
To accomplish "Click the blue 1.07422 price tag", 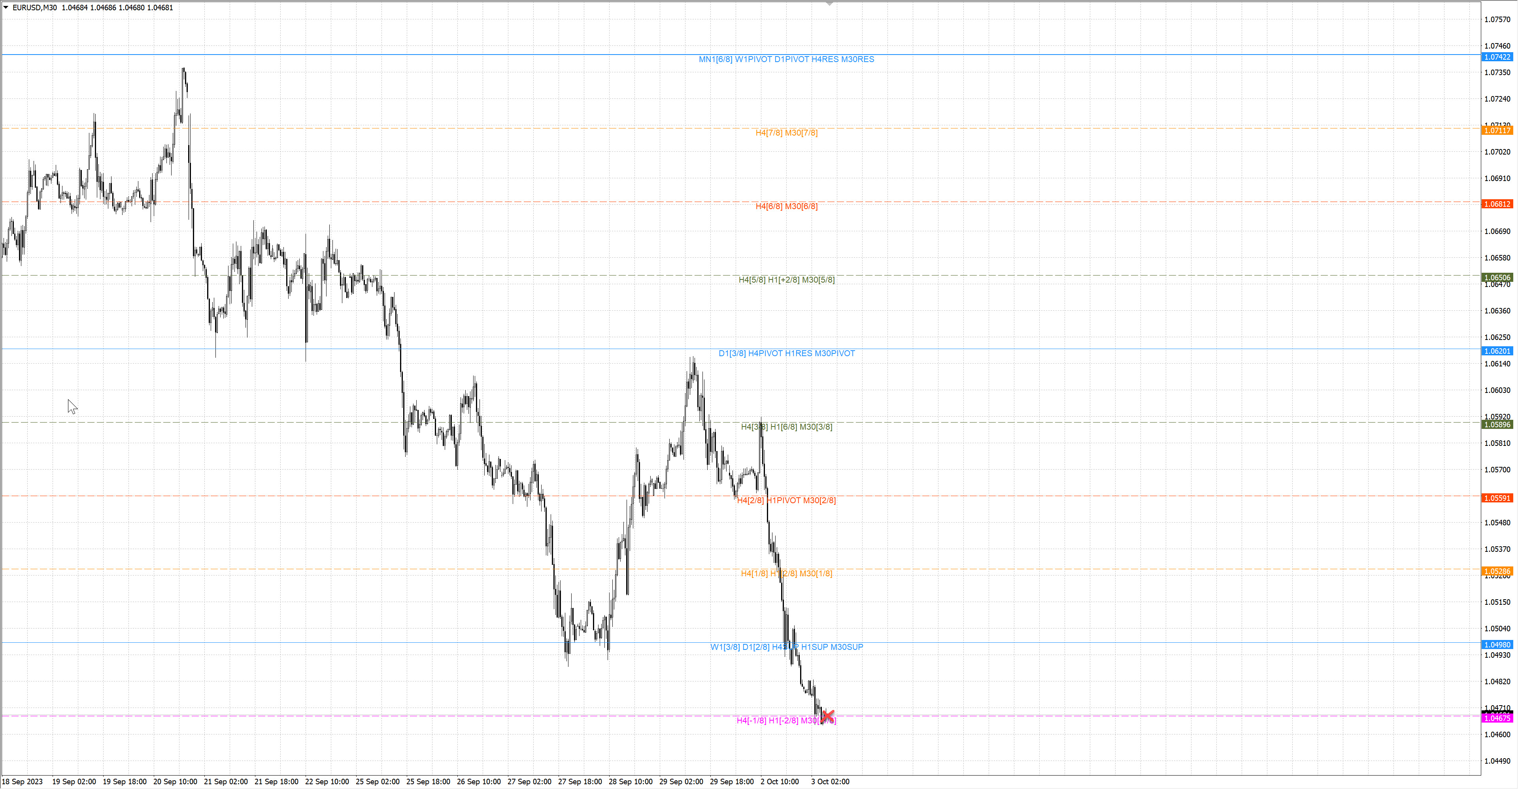I will tap(1497, 57).
